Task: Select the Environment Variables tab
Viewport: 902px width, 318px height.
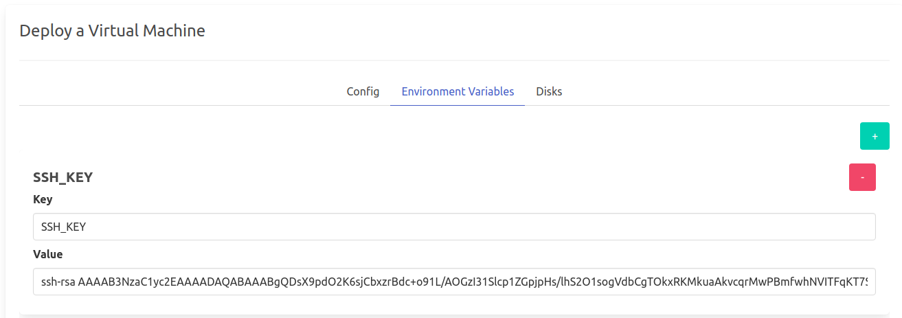Action: (458, 91)
